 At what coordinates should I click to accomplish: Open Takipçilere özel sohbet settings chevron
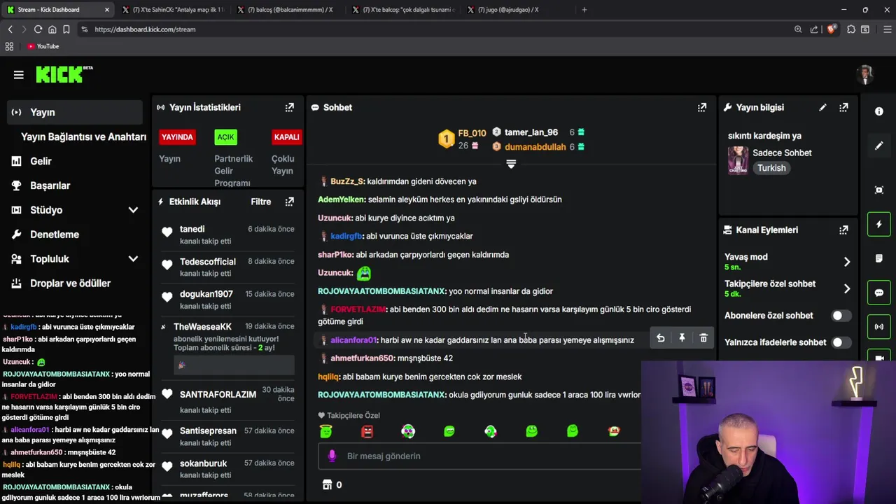(847, 288)
